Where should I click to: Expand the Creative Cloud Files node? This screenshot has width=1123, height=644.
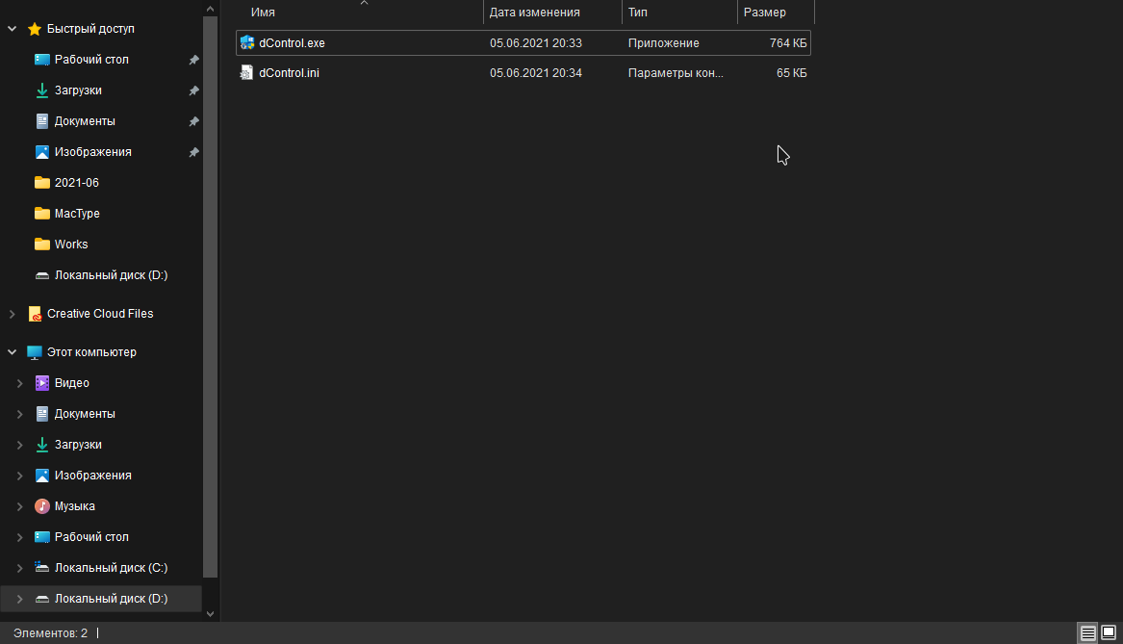[x=13, y=314]
